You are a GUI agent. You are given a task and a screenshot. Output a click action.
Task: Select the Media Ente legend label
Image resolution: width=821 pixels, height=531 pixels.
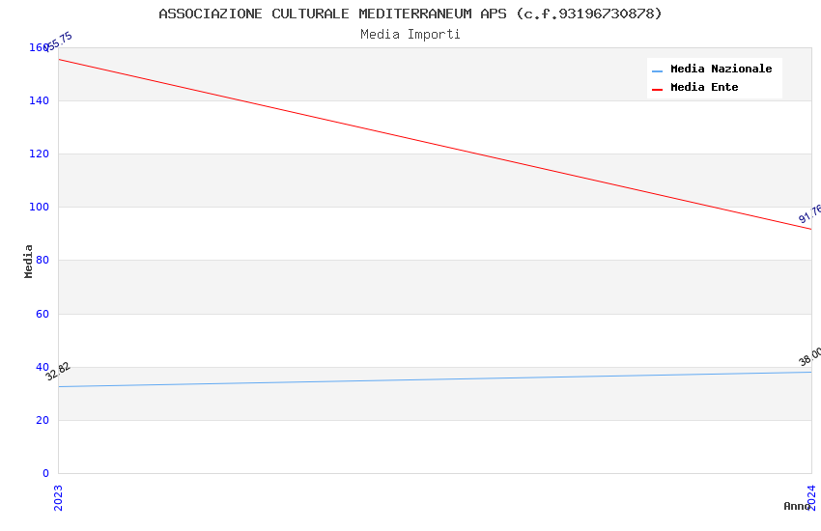(x=704, y=87)
